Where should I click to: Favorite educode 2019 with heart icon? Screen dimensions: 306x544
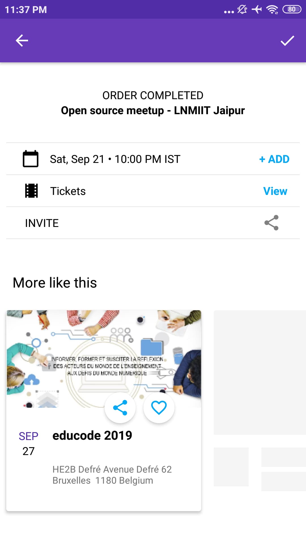click(x=159, y=408)
